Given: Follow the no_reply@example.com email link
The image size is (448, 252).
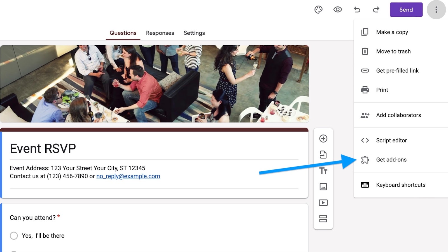Looking at the screenshot, I should click(x=128, y=176).
